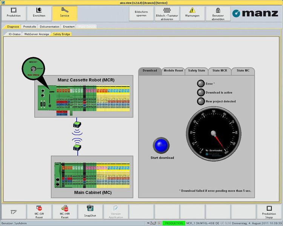Click the Benutzer: SysAdmin status text
The height and width of the screenshot is (226, 283).
click(14, 223)
